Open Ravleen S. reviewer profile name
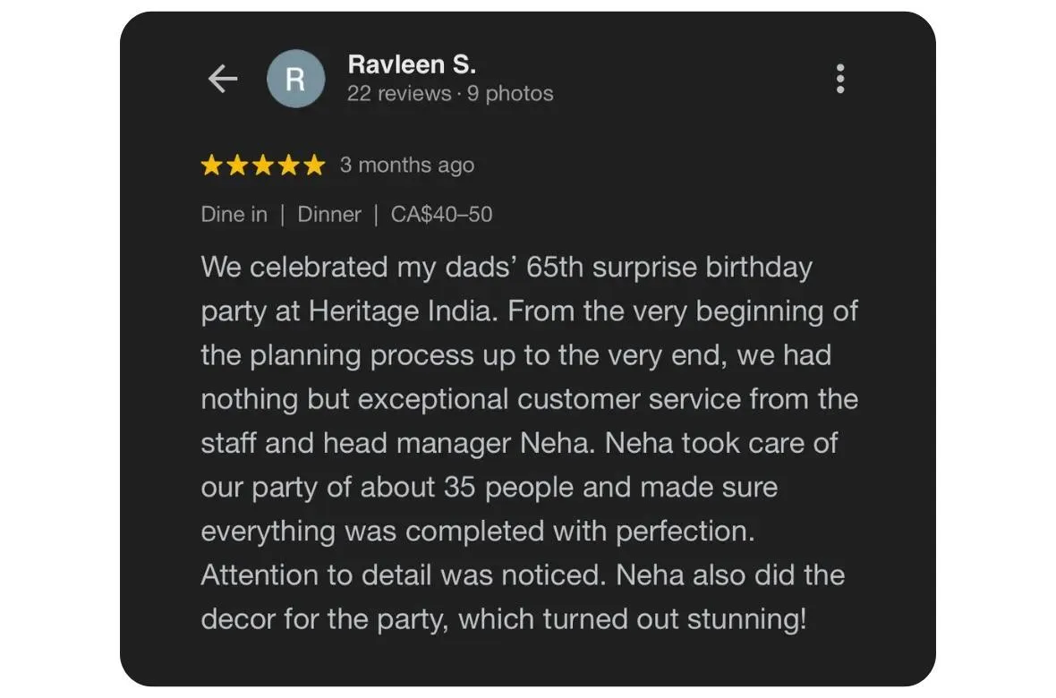Image resolution: width=1056 pixels, height=698 pixels. 413,64
